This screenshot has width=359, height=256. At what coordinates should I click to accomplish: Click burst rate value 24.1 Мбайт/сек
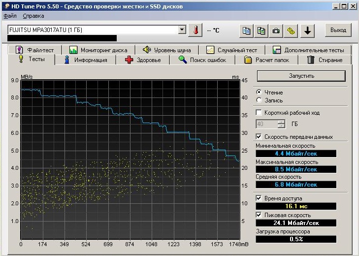(296, 223)
